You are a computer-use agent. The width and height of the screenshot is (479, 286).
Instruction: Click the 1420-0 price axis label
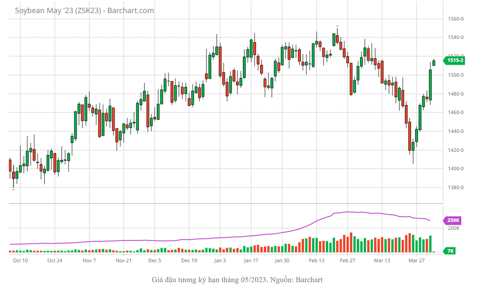click(x=456, y=150)
